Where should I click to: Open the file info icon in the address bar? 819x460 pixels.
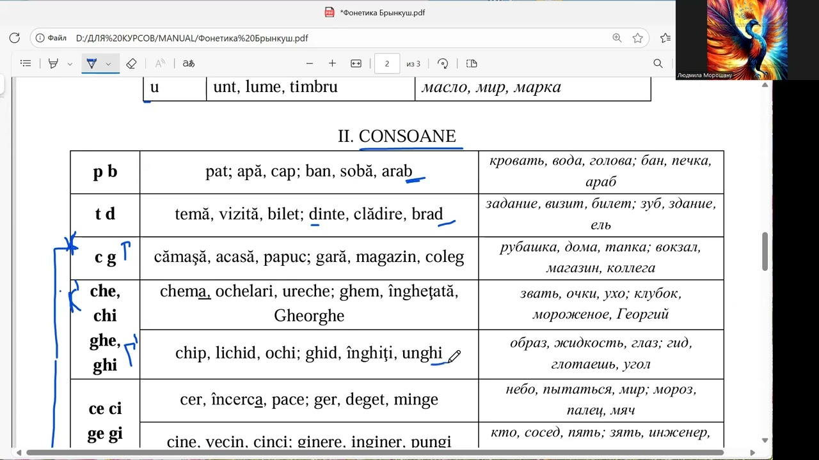(40, 38)
